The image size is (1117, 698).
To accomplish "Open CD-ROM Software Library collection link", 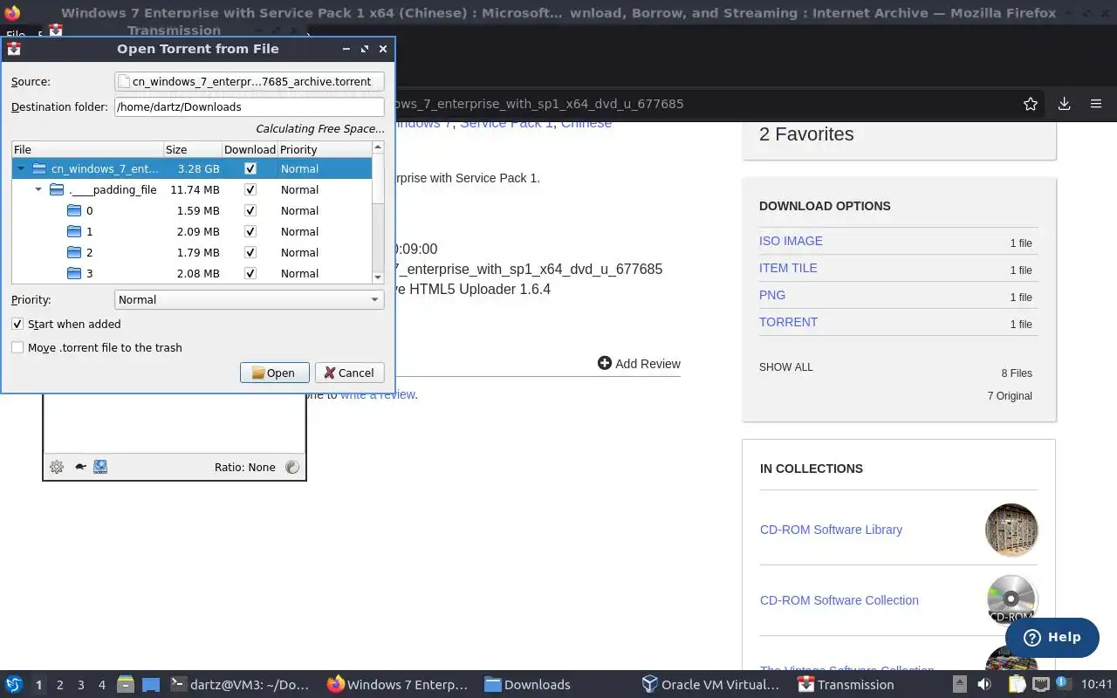I will coord(831,530).
